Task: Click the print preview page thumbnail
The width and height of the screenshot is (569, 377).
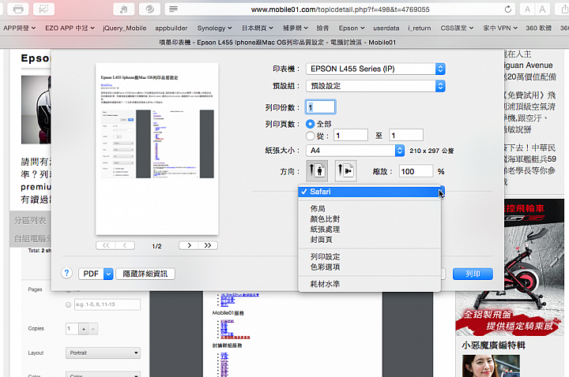Action: 157,149
